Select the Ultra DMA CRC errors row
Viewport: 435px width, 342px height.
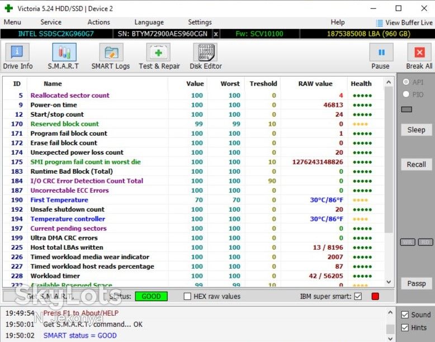click(x=193, y=238)
